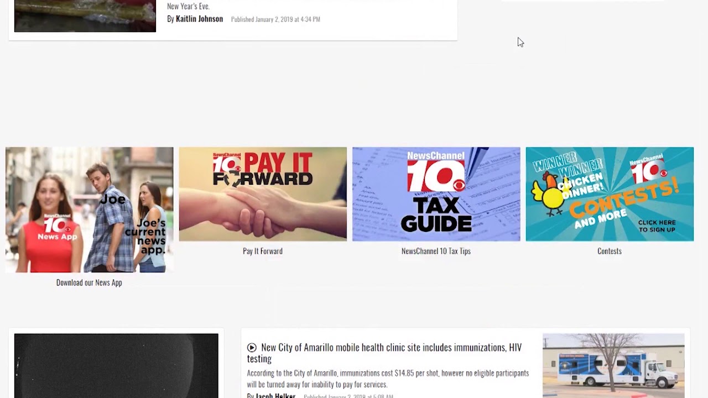Image resolution: width=708 pixels, height=398 pixels.
Task: Click the video play icon beside Amarillo headline
Action: pyautogui.click(x=252, y=348)
